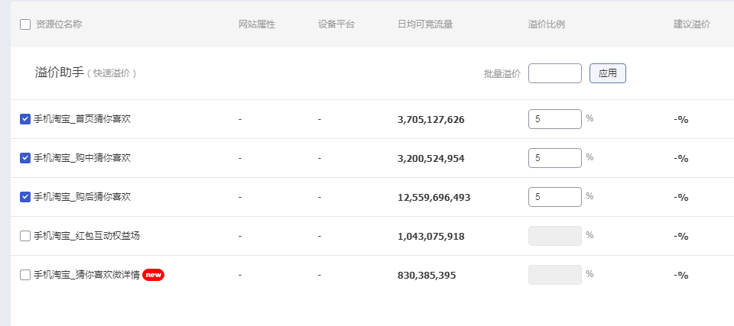The image size is (734, 326).
Task: Click traffic value 1,043,075,918
Action: [431, 237]
